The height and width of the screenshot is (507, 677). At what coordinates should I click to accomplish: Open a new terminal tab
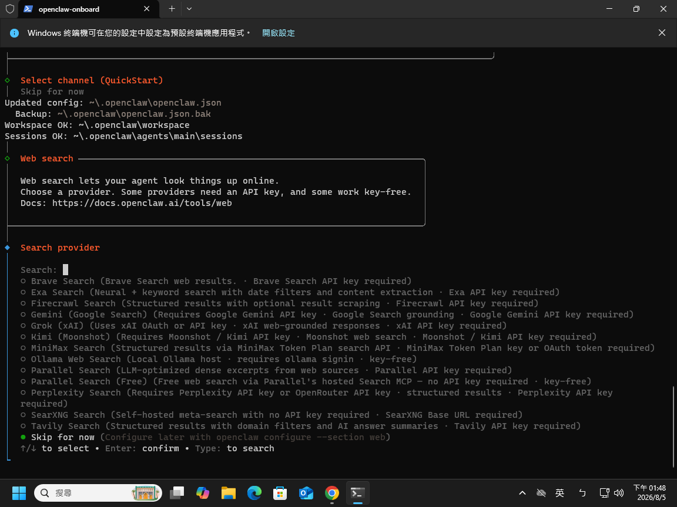tap(172, 9)
